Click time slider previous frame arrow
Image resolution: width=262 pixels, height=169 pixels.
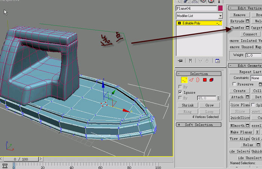[x=1, y=159]
